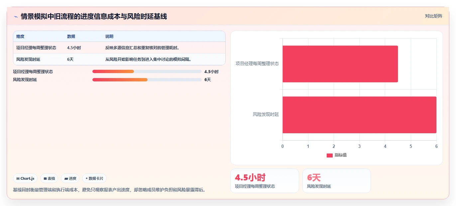Click the lightning icon beside the panel title
Viewport: 456px width, 206px height.
16,17
